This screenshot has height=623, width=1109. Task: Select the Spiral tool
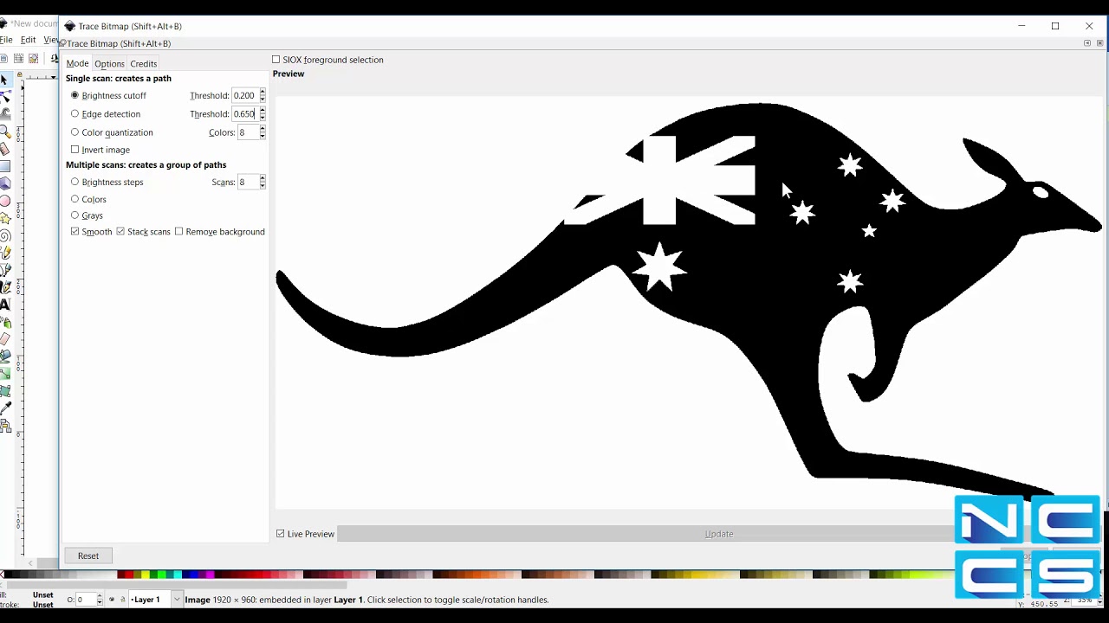click(5, 236)
